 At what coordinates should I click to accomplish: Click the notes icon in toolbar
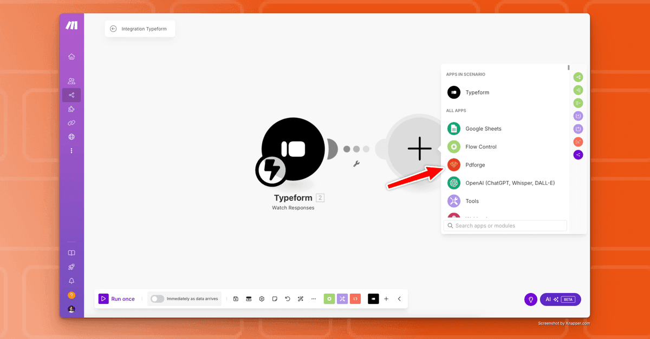click(275, 298)
